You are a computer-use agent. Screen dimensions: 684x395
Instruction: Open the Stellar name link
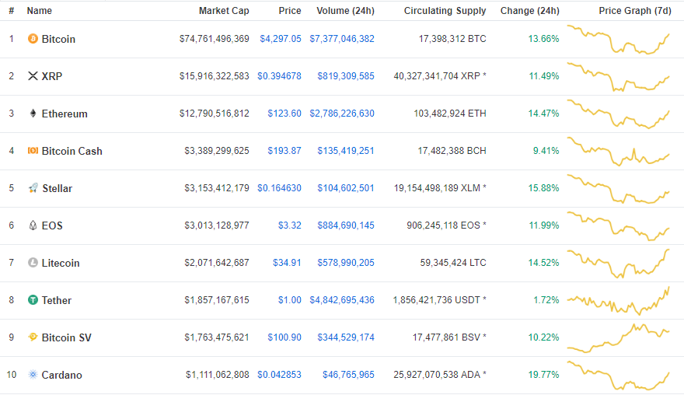coord(58,188)
